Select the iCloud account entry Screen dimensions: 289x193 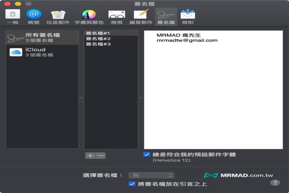42,52
